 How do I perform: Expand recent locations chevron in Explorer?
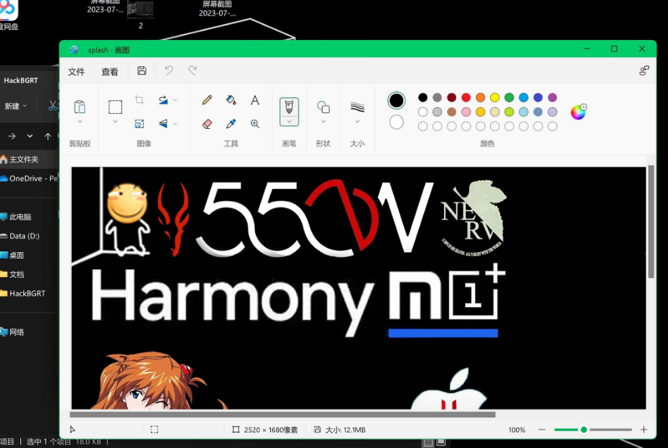pyautogui.click(x=30, y=136)
